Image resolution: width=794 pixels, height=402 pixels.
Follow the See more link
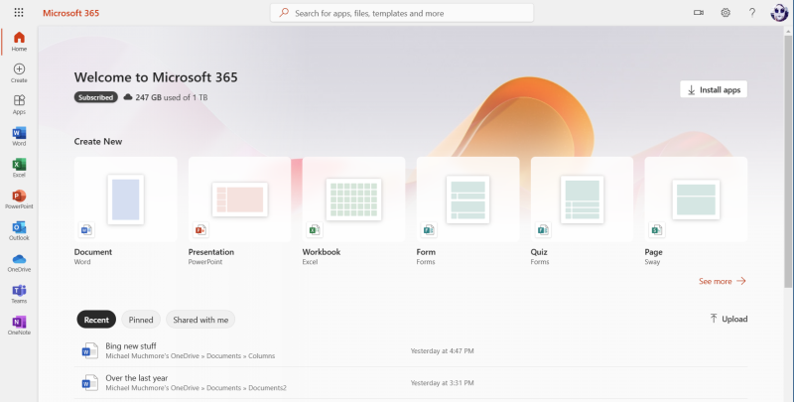[x=722, y=281]
